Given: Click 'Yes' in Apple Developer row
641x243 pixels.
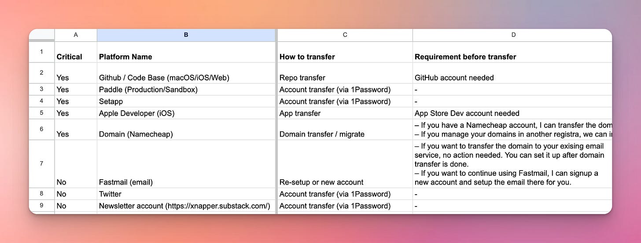Looking at the screenshot, I should pyautogui.click(x=76, y=113).
